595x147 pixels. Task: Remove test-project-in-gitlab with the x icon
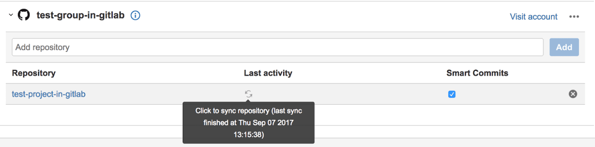point(573,94)
